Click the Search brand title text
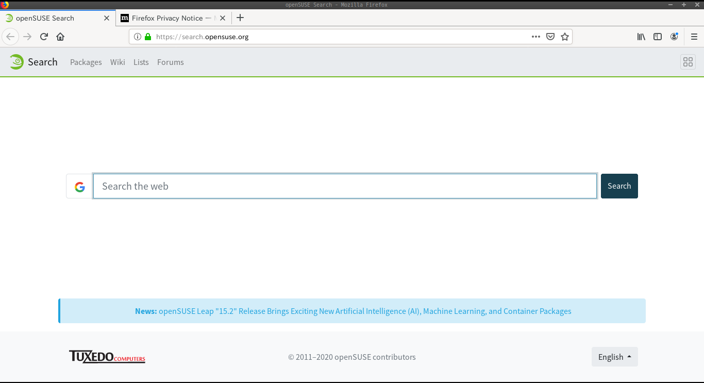Viewport: 704px width, 383px height. [x=43, y=62]
